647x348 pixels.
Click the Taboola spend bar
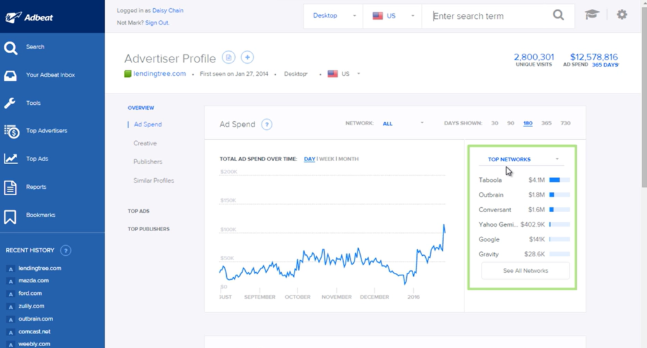click(560, 180)
